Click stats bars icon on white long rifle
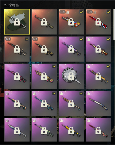This screenshot has width=115, height=145. 89,94
